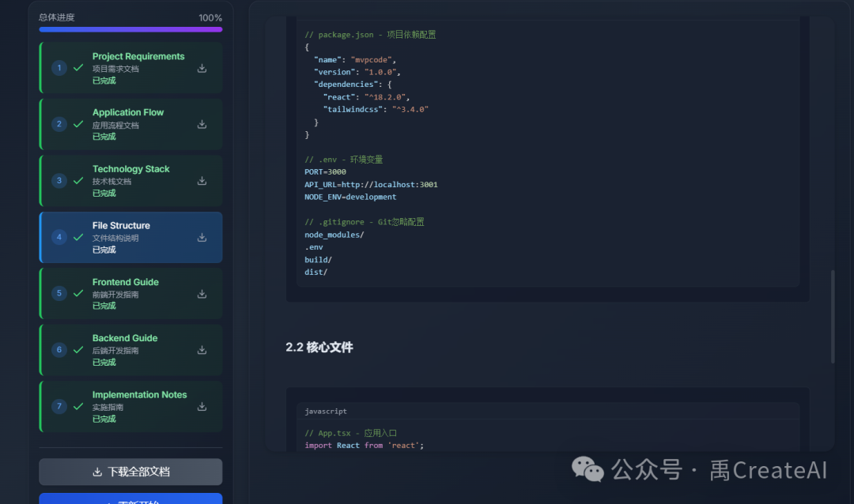Screen dimensions: 854x504
Task: Click the "name": "mvpcode" line
Action: (355, 60)
